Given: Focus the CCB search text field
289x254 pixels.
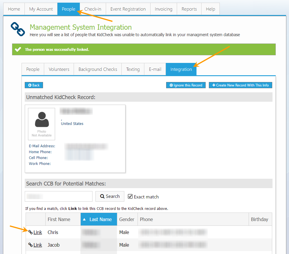Looking at the screenshot, I should tap(59, 196).
